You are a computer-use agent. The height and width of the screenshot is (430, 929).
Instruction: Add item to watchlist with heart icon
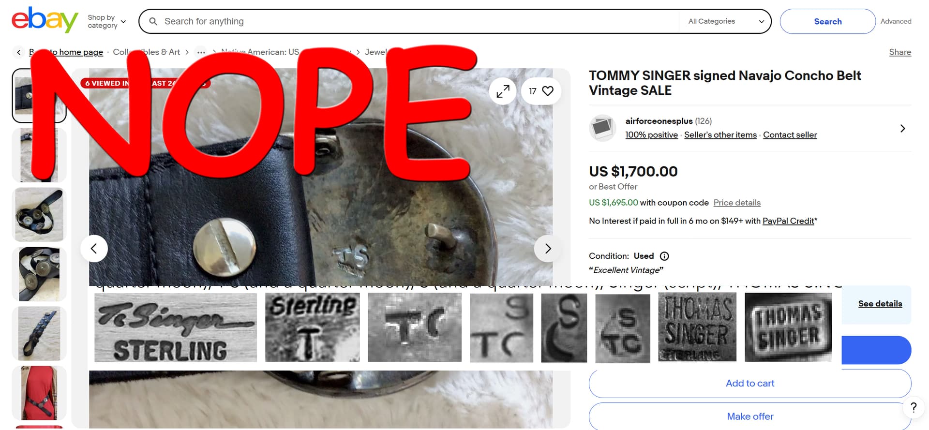(541, 91)
